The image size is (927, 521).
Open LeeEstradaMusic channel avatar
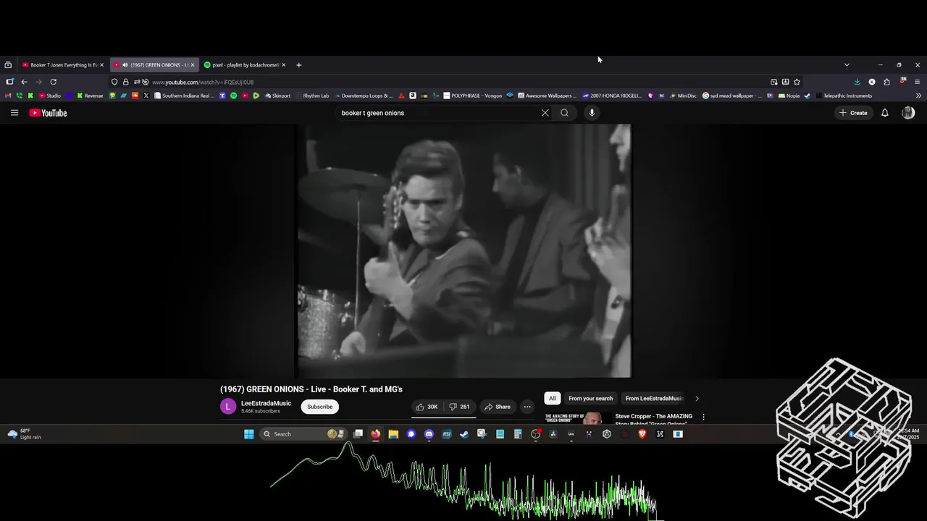coord(228,407)
